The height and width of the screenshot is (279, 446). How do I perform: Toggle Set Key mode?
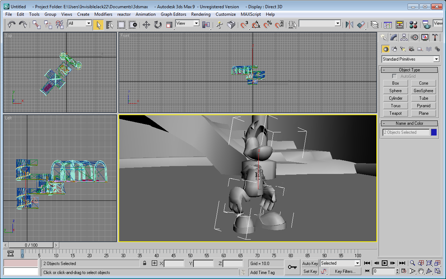point(310,271)
